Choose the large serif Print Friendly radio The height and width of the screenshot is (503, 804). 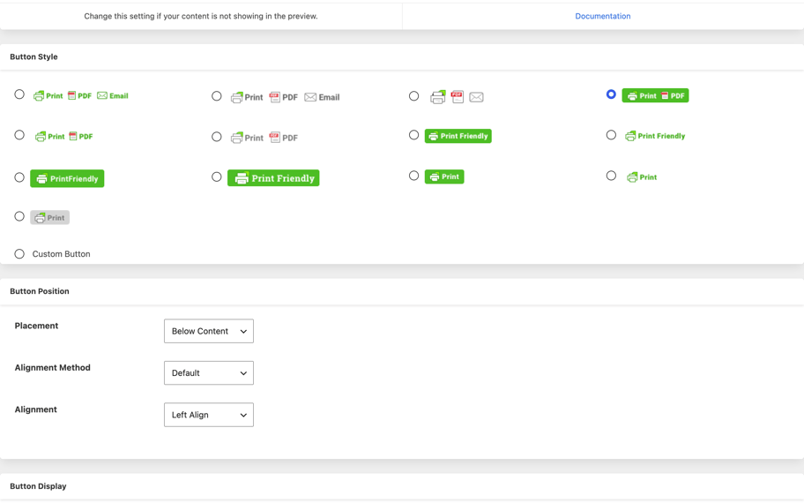[217, 176]
